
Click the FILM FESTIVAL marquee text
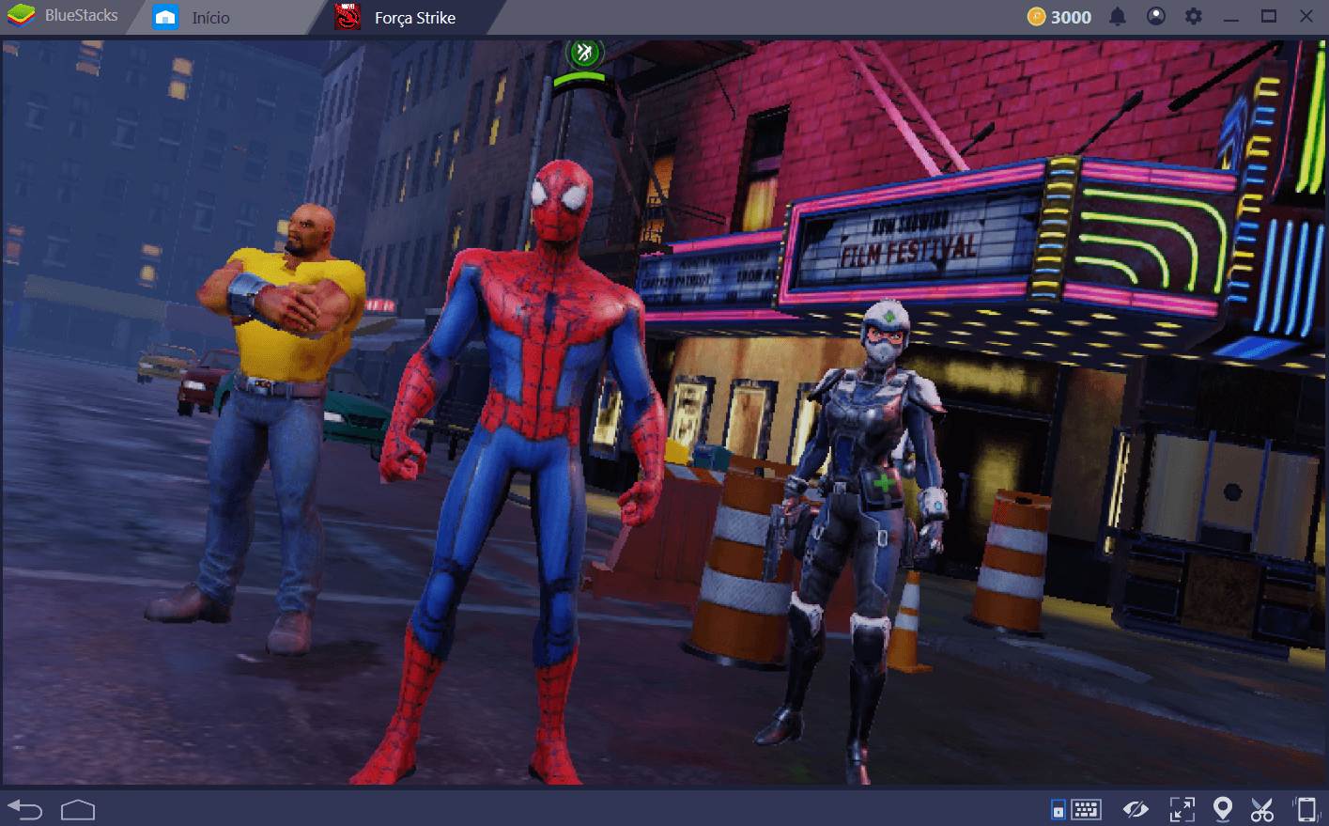(908, 252)
